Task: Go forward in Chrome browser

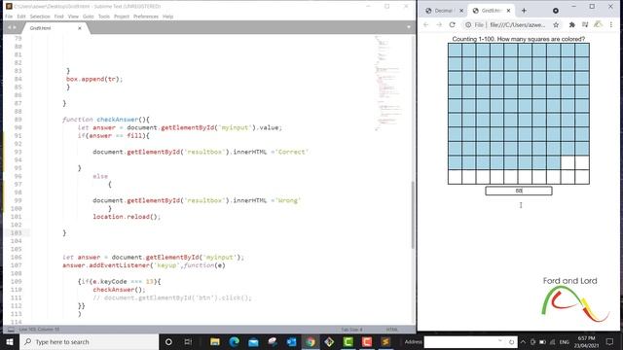Action: 439,24
